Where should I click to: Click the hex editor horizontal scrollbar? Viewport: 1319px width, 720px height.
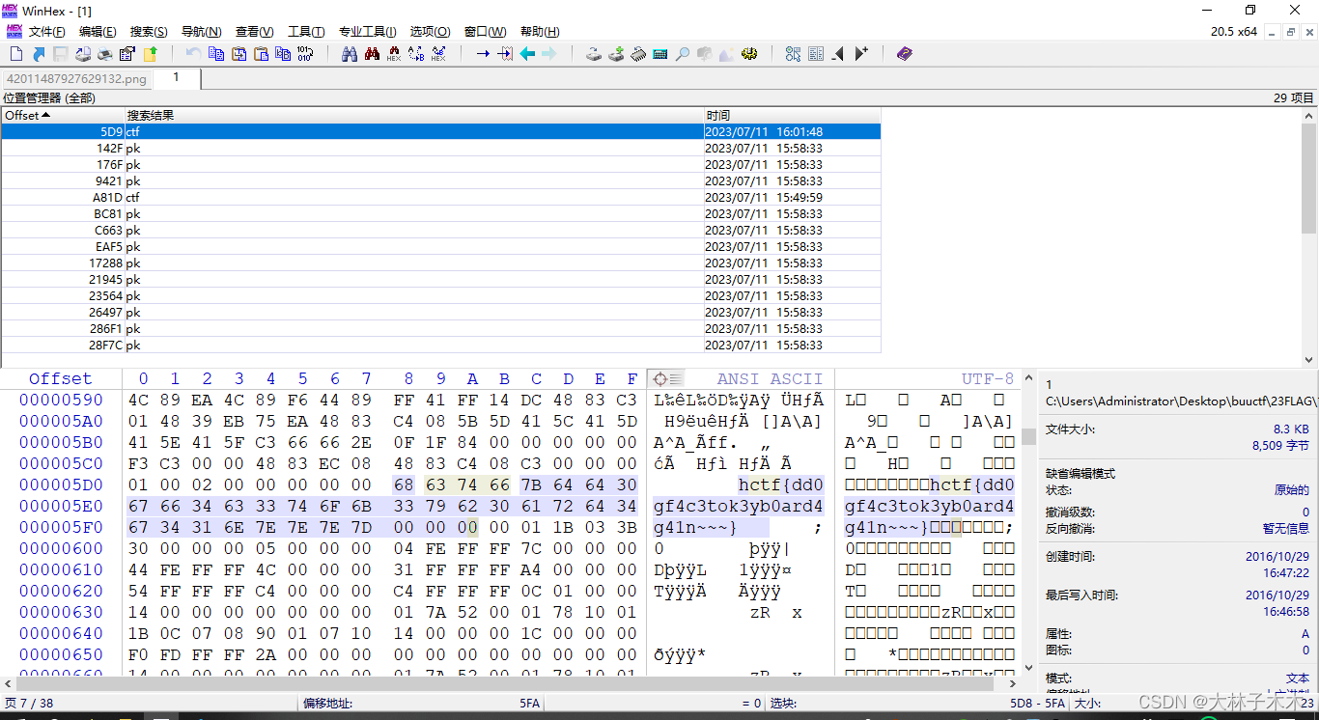coord(512,683)
